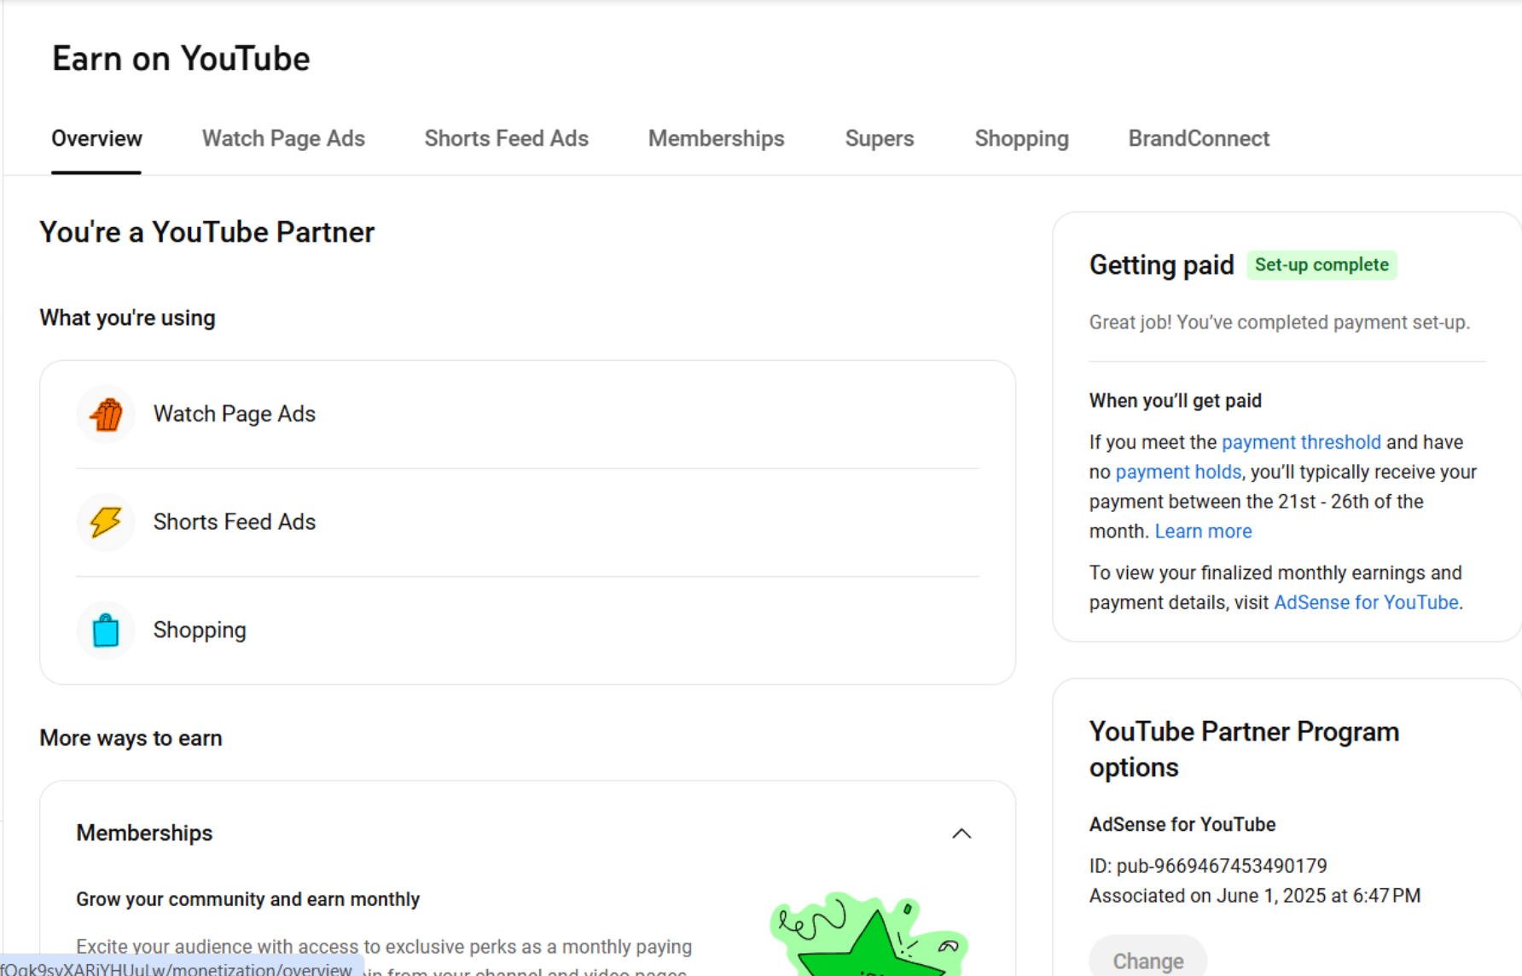The height and width of the screenshot is (976, 1522).
Task: Click 'When you'll get paid' subheading
Action: 1175,401
